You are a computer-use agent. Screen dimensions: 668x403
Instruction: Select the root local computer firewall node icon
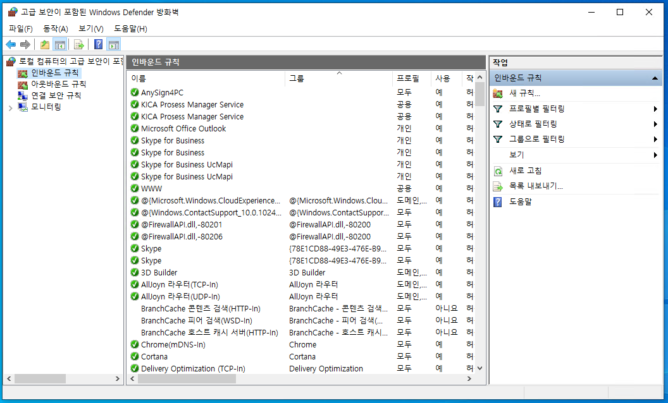click(x=11, y=62)
